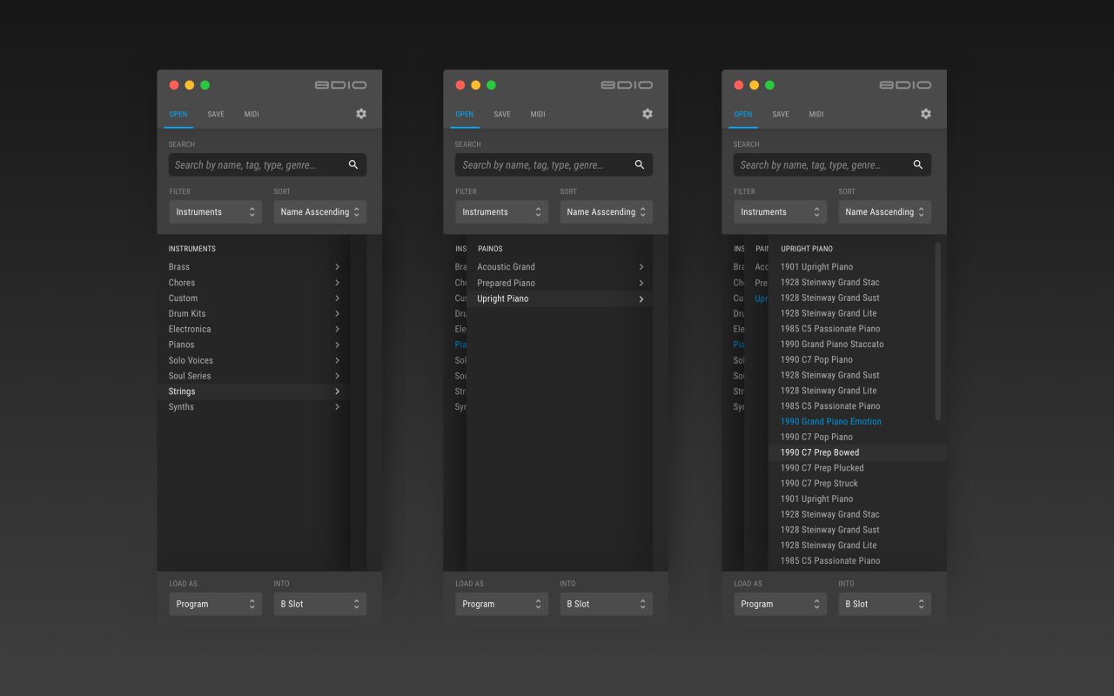Screen dimensions: 1114x696
Task: Select the blue 1990 Grand Piano Emotion preset
Action: coord(830,422)
